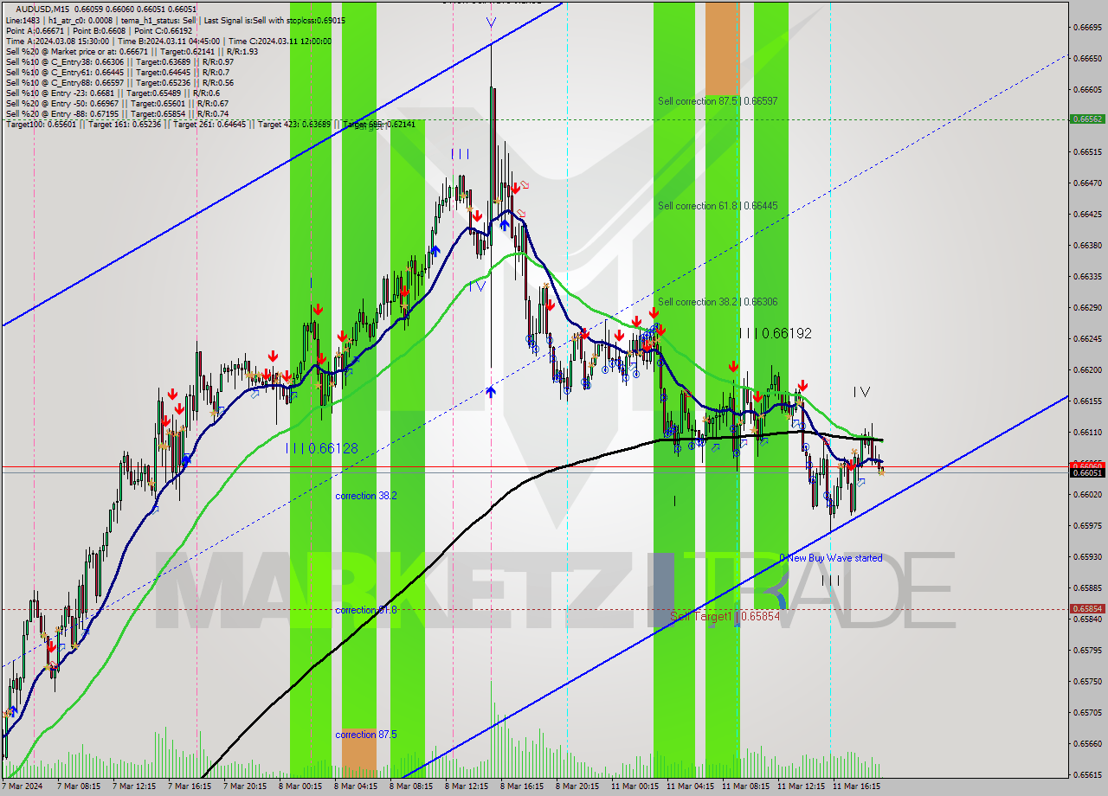Click the current price tag 0.66051
The height and width of the screenshot is (796, 1108).
(1087, 472)
